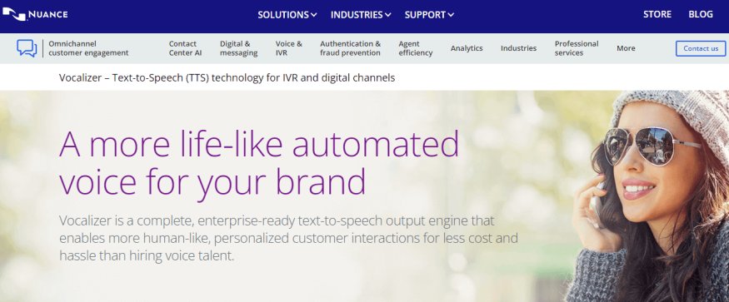The width and height of the screenshot is (729, 302).
Task: Open Authentication & fraud prevention
Action: pyautogui.click(x=350, y=48)
